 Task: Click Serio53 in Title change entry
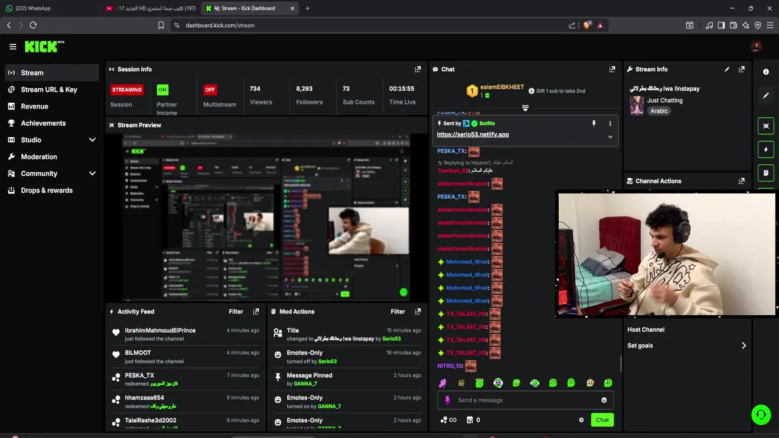[x=391, y=339]
